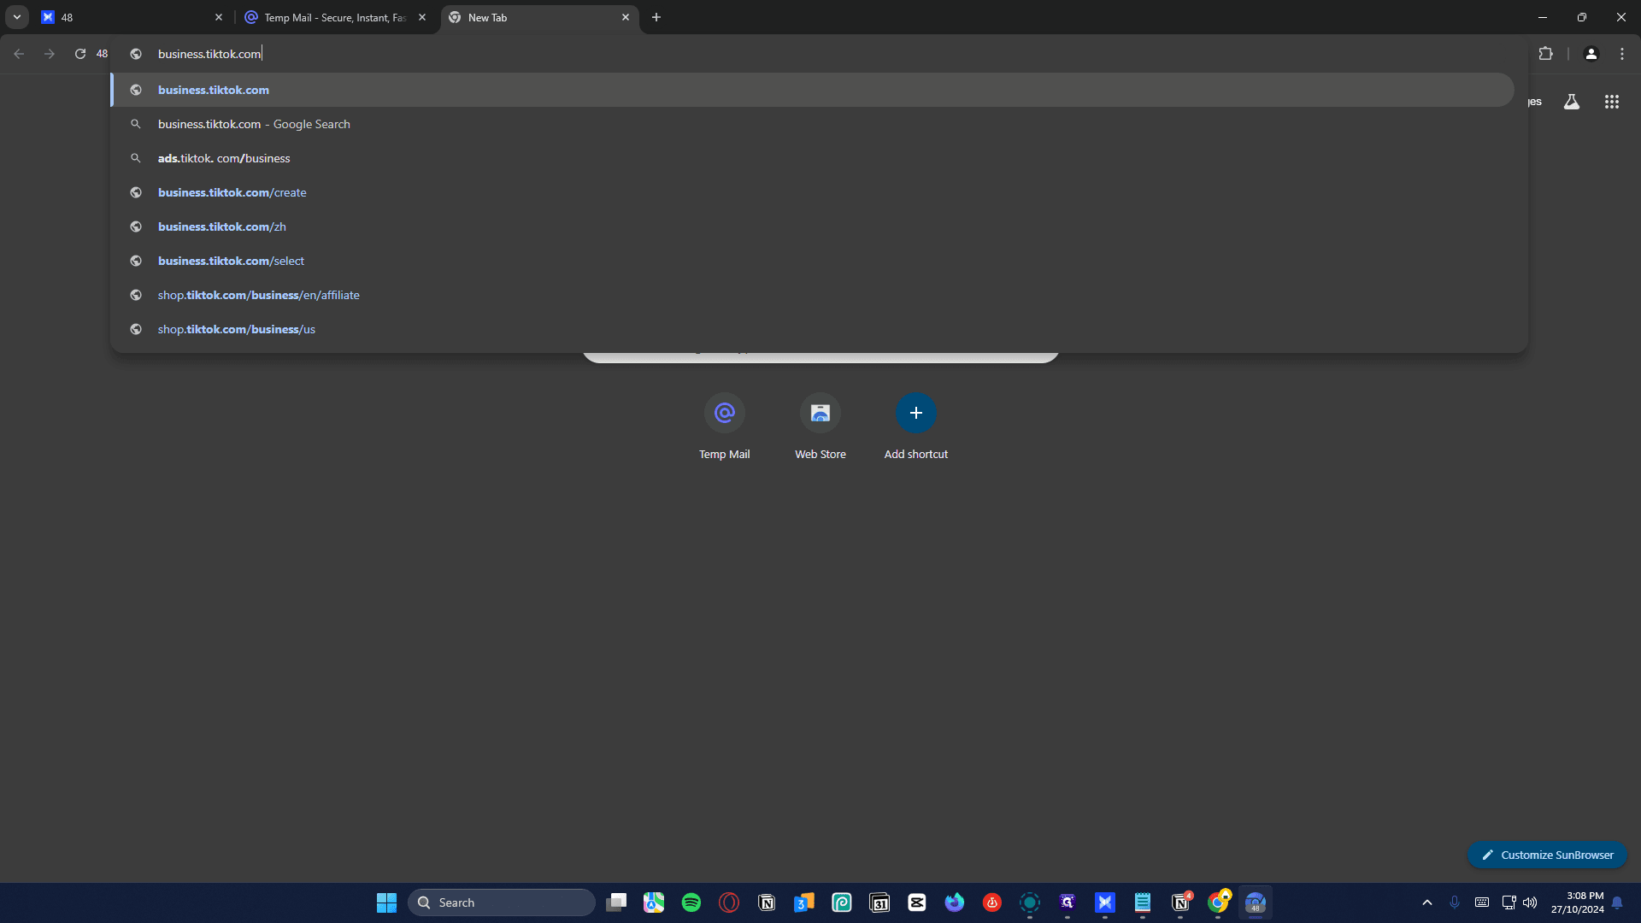Viewport: 1641px width, 923px height.
Task: Select the New Tab tab
Action: (539, 17)
